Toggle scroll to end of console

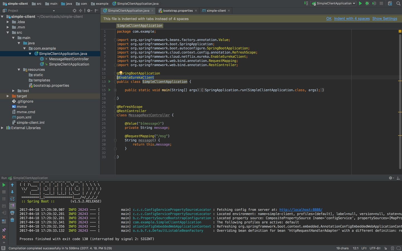12,206
